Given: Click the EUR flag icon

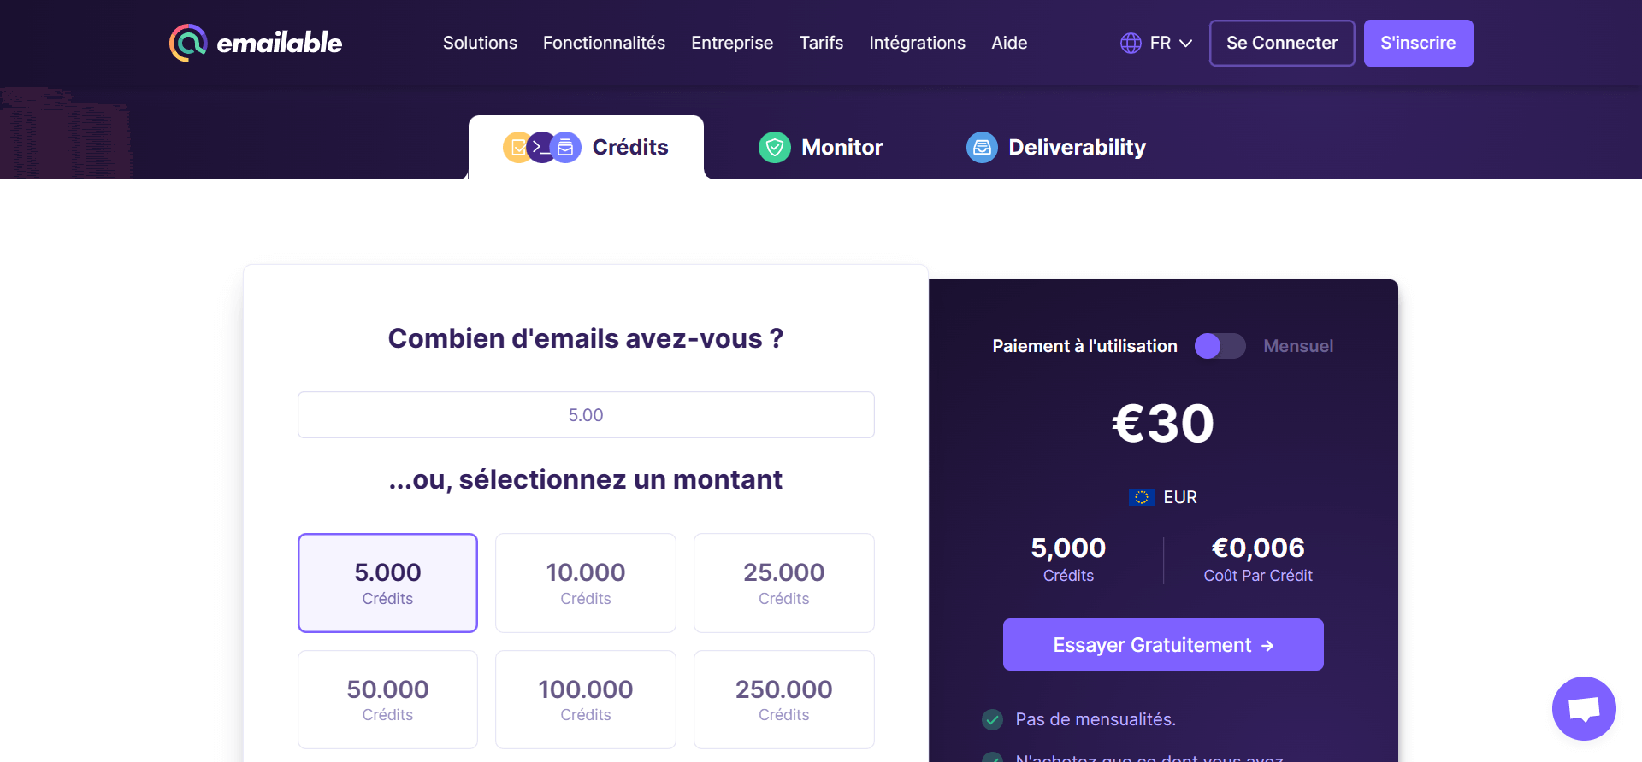Looking at the screenshot, I should coord(1141,497).
